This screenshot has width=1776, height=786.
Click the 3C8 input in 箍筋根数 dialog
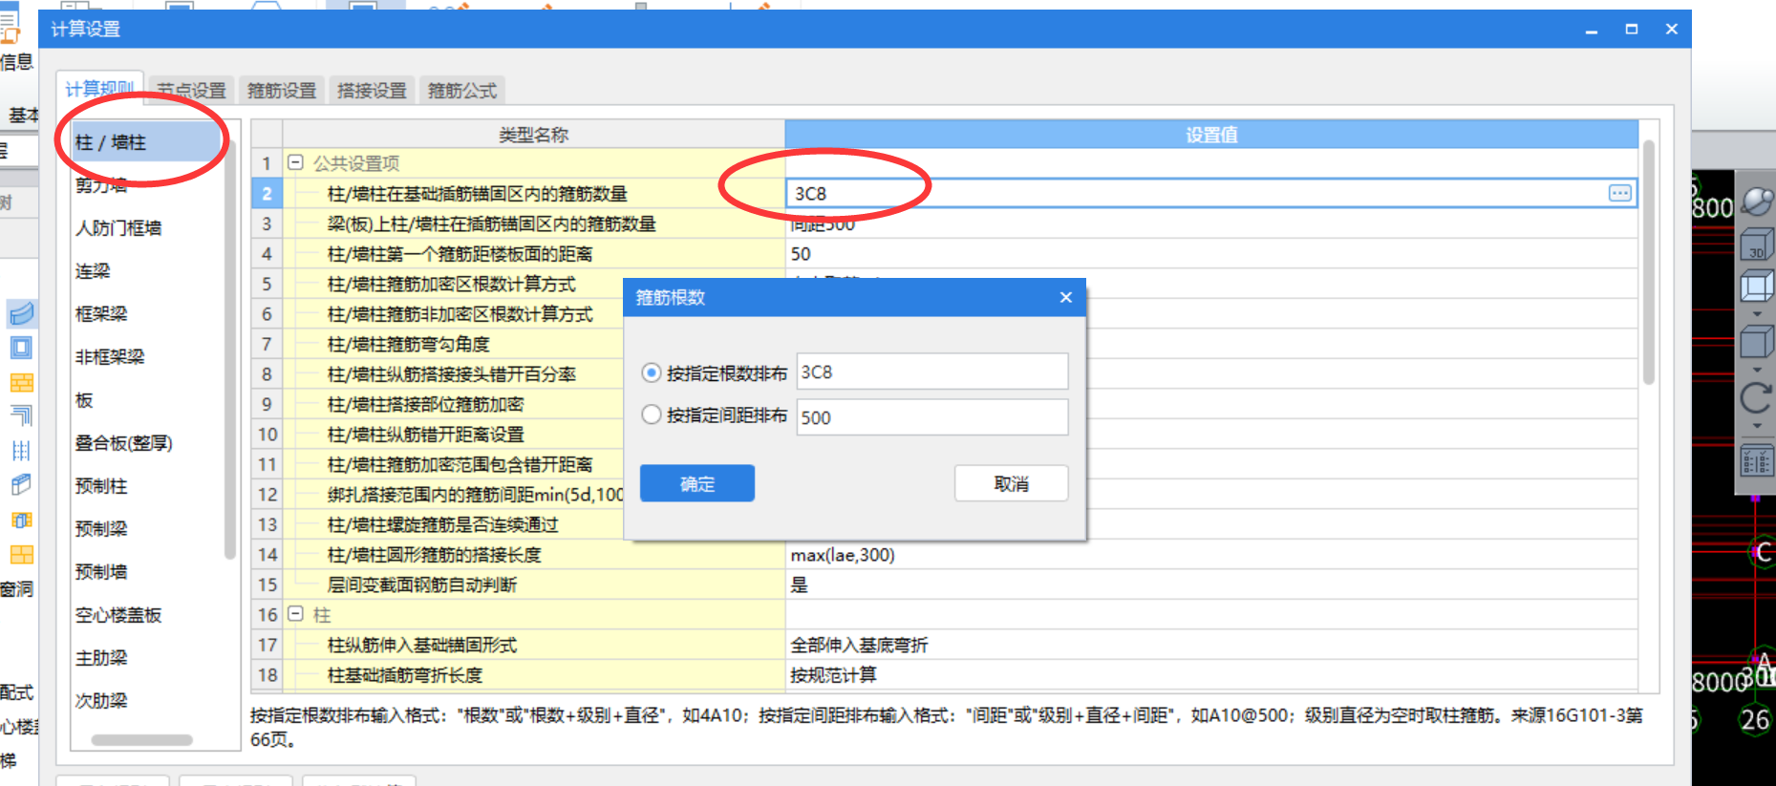coord(932,372)
